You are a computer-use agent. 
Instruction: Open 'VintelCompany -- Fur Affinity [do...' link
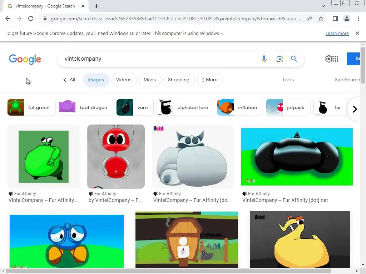(x=192, y=200)
